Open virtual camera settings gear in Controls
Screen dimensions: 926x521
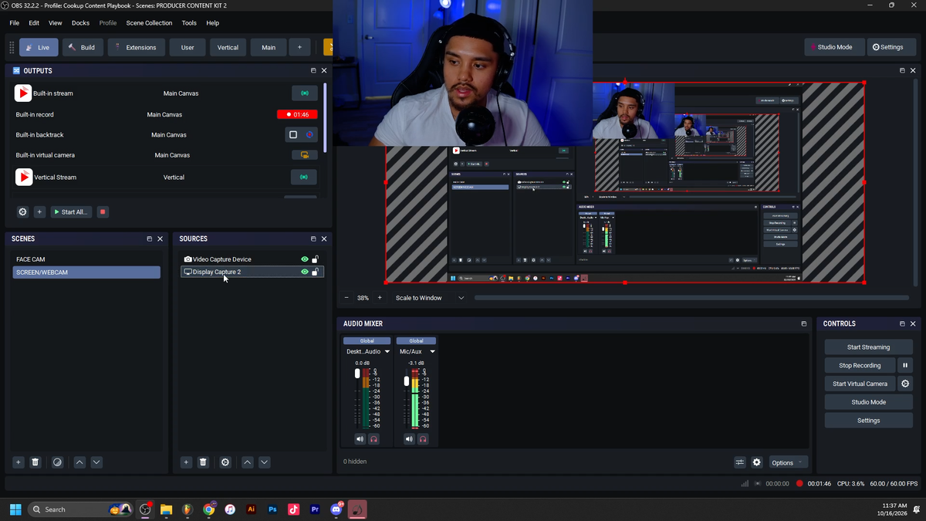(x=906, y=384)
